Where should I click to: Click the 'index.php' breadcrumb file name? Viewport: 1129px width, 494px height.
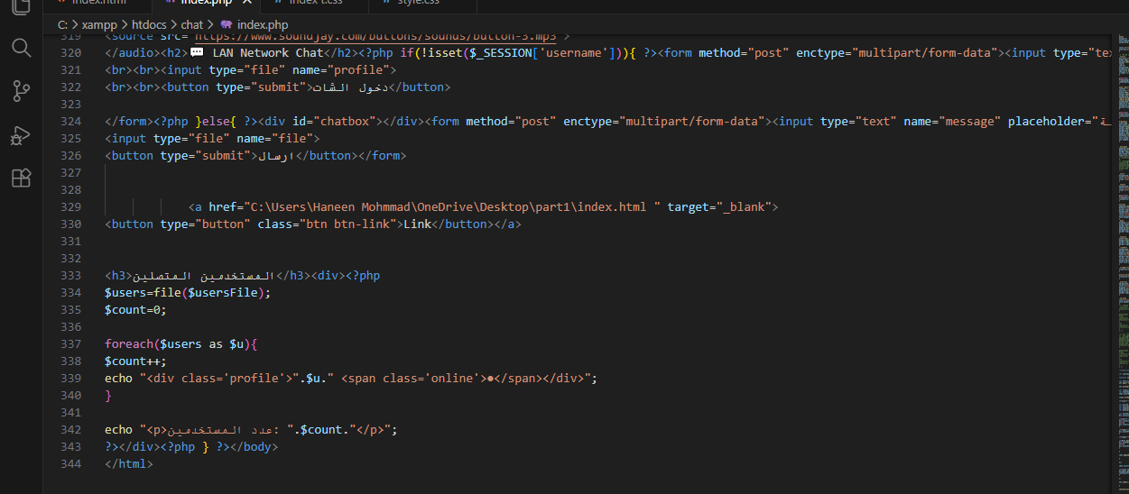pyautogui.click(x=263, y=25)
